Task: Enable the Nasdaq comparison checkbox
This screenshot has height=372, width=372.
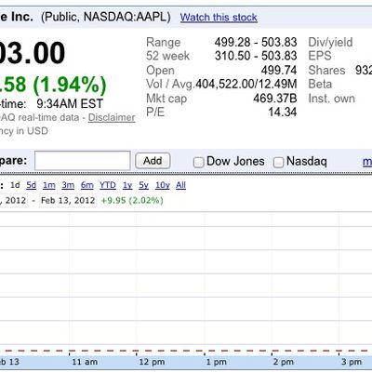Action: (278, 162)
